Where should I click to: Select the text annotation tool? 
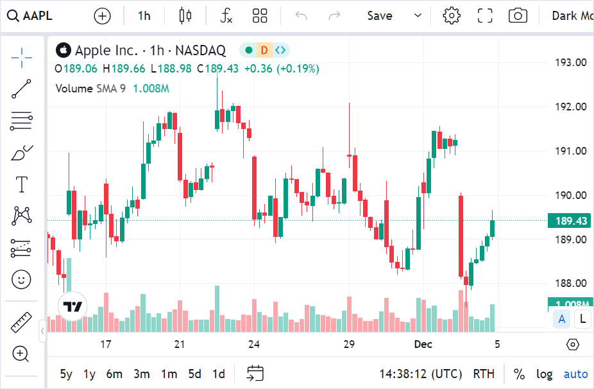pos(22,184)
